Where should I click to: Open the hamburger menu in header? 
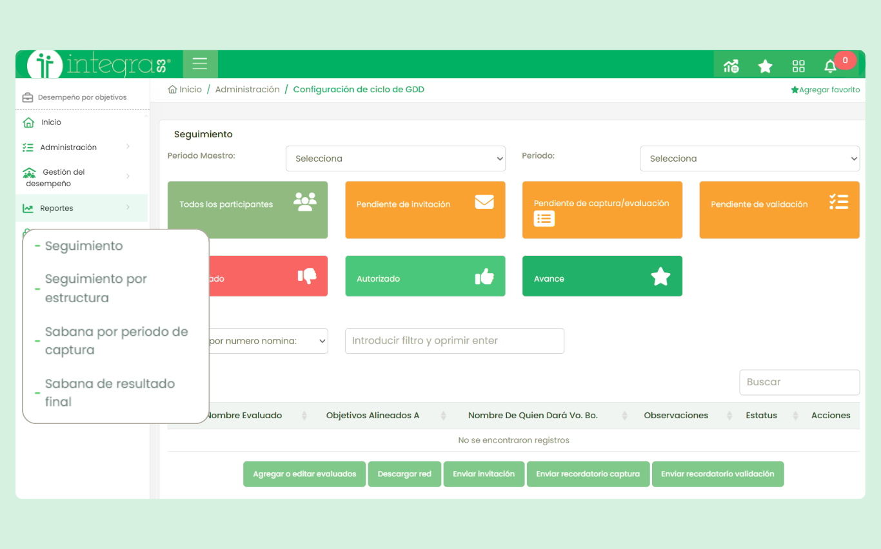pyautogui.click(x=200, y=64)
